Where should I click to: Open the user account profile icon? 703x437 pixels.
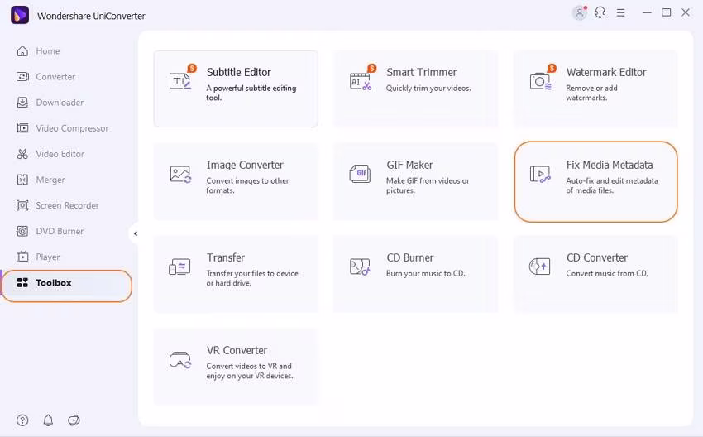pyautogui.click(x=579, y=12)
